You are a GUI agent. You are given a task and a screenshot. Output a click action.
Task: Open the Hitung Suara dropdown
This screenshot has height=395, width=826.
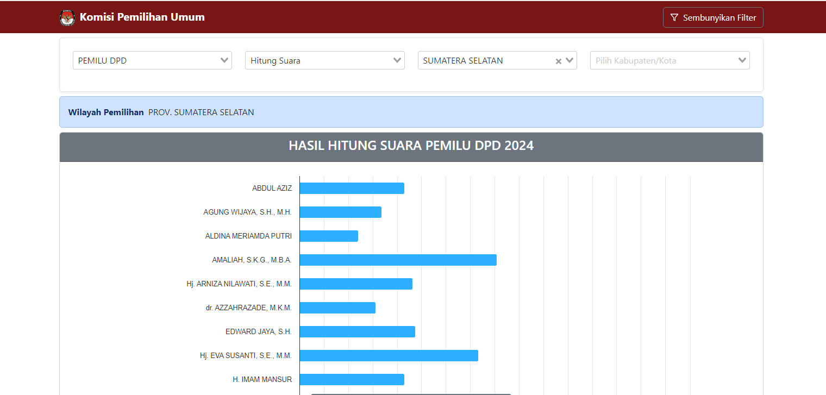324,60
